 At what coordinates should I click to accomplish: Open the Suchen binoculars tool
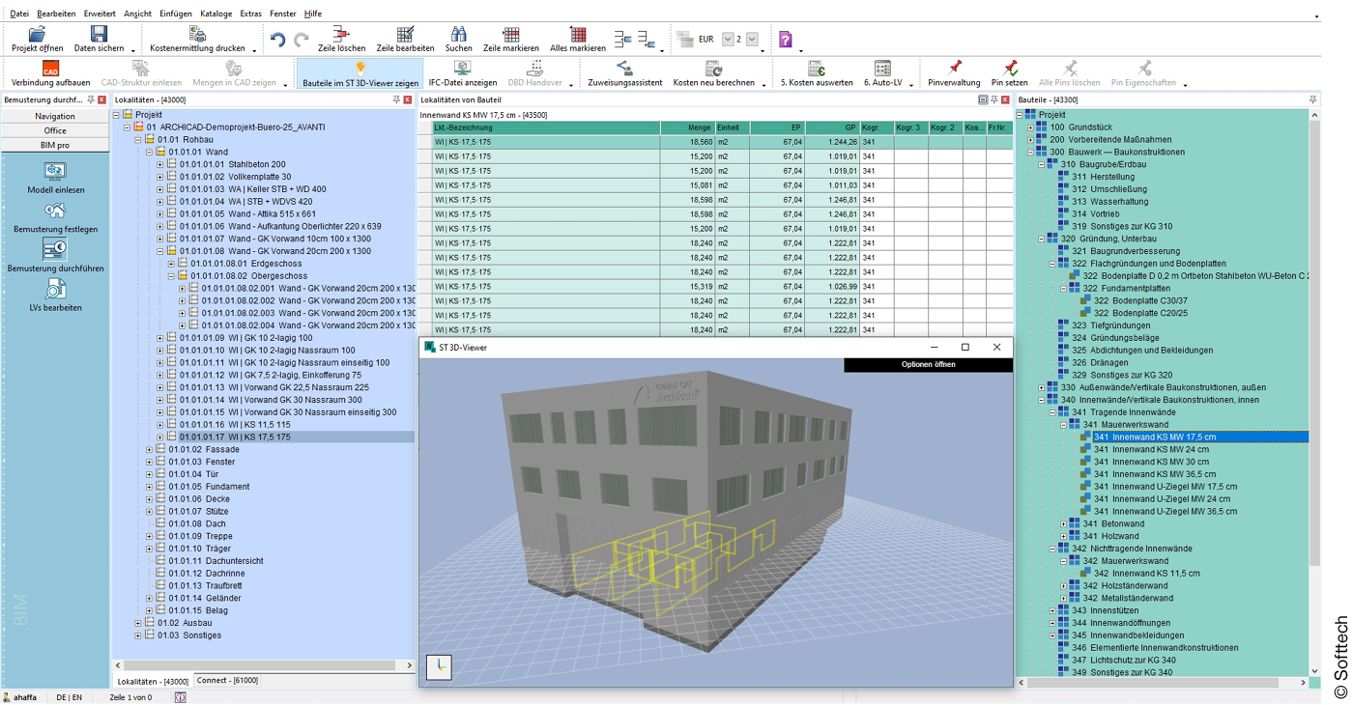pyautogui.click(x=458, y=36)
